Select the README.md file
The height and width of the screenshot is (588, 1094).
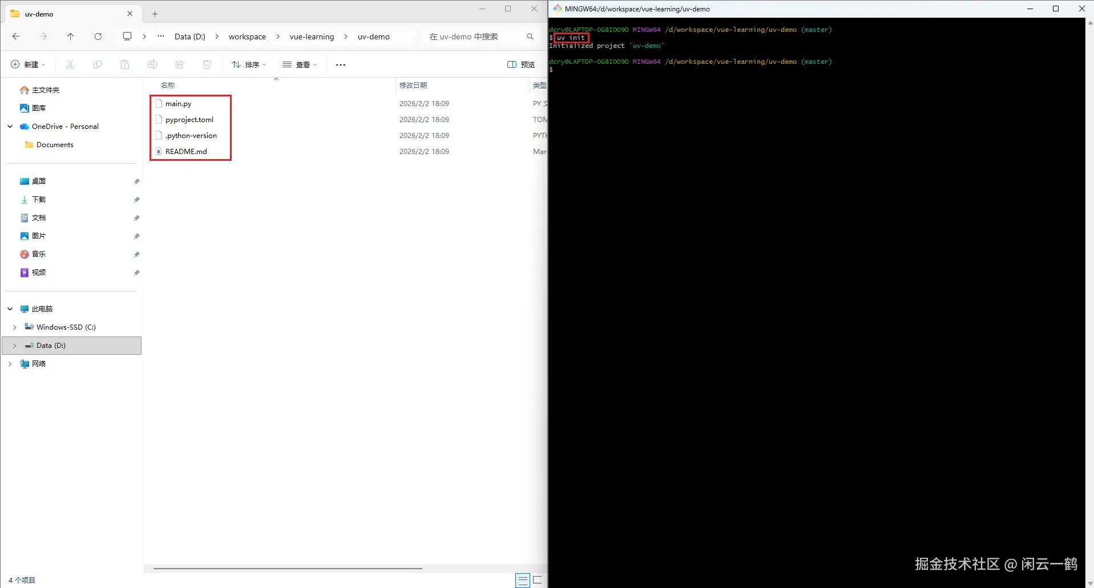coord(186,152)
